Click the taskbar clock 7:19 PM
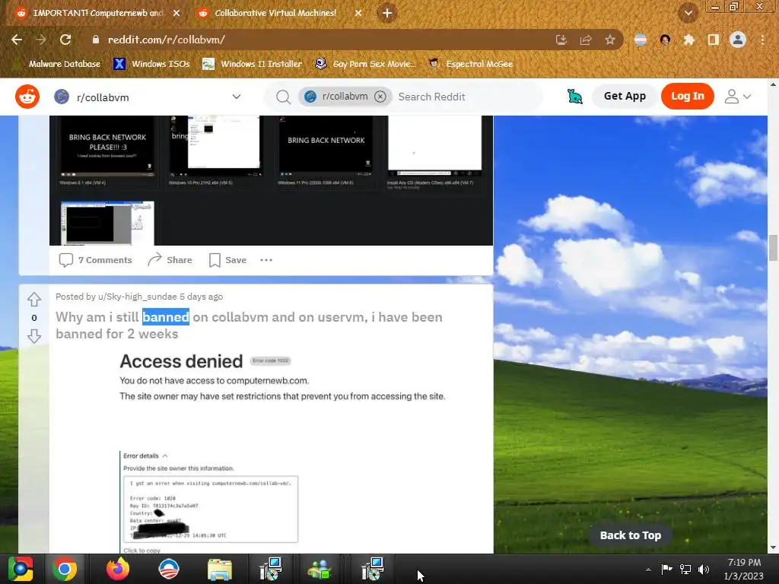Viewport: 779px width, 584px height. (744, 569)
